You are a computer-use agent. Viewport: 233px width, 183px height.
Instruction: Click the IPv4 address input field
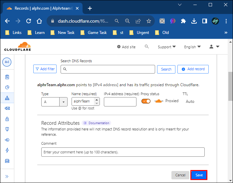(120, 102)
